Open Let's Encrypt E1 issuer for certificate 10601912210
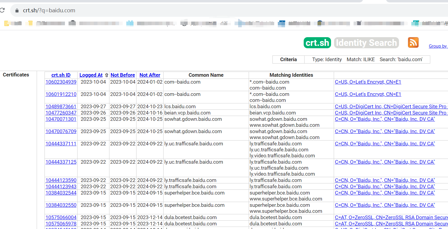448x229 pixels. 368,94
